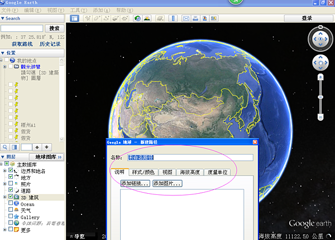Check the 梧州A1 placemark checkbox
Screen dimensions: 335x240
click(11, 124)
